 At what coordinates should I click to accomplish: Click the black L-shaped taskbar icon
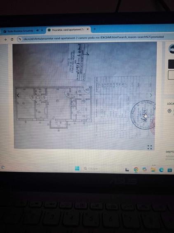(127, 170)
